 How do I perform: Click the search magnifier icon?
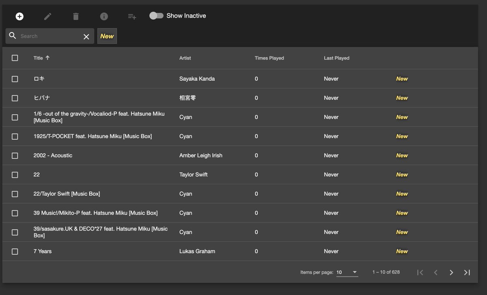tap(13, 36)
